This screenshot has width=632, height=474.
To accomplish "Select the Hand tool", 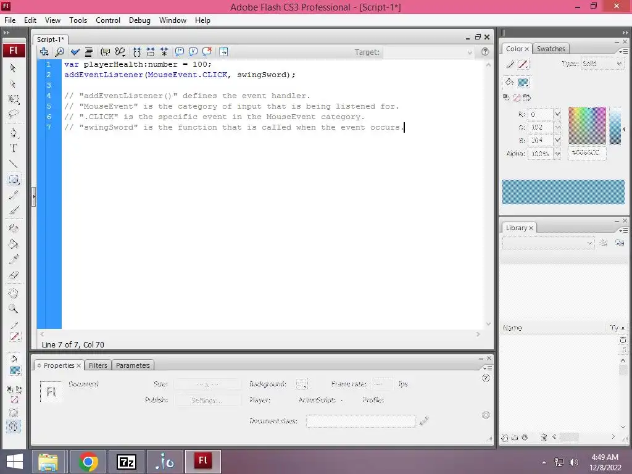I will coord(14,293).
